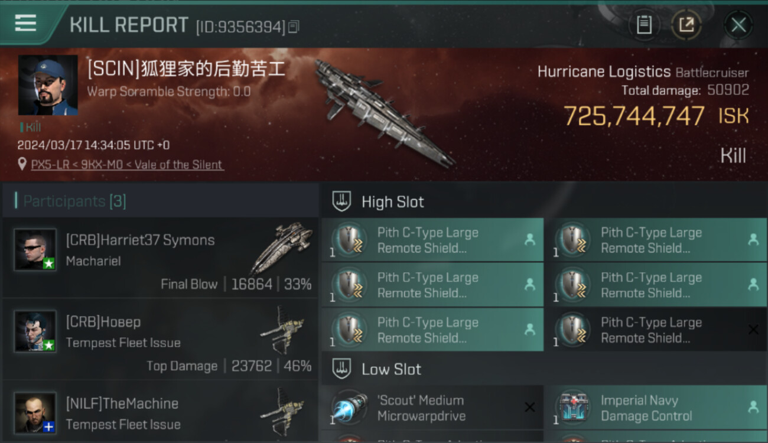The image size is (768, 443).
Task: Open the hamburger menu icon
Action: [25, 23]
